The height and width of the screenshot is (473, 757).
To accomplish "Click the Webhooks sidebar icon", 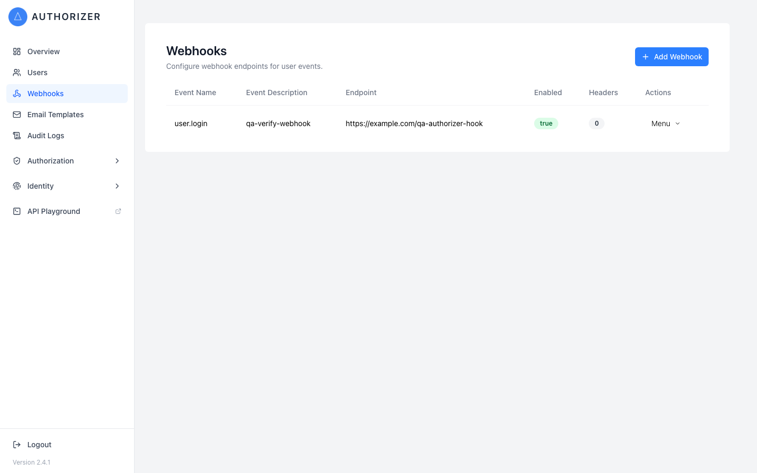I will pyautogui.click(x=17, y=94).
